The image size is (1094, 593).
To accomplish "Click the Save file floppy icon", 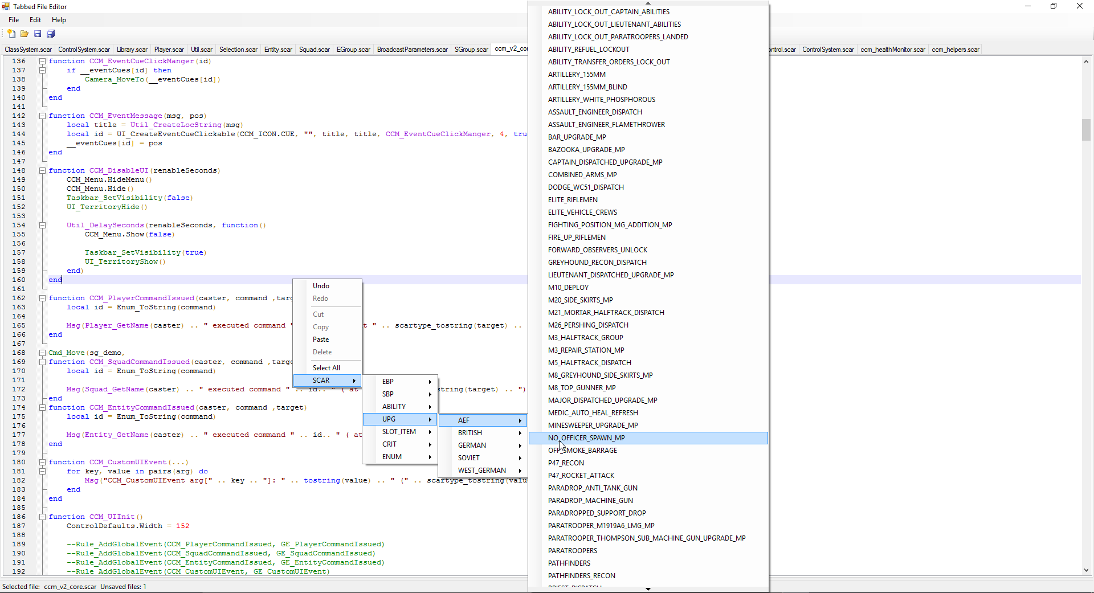I will click(38, 34).
